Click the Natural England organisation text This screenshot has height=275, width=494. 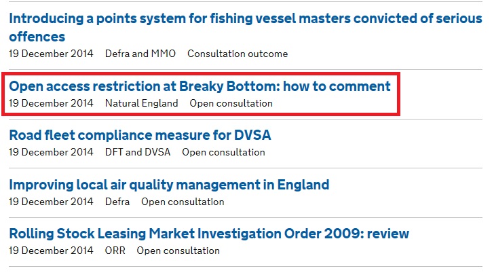pyautogui.click(x=141, y=103)
